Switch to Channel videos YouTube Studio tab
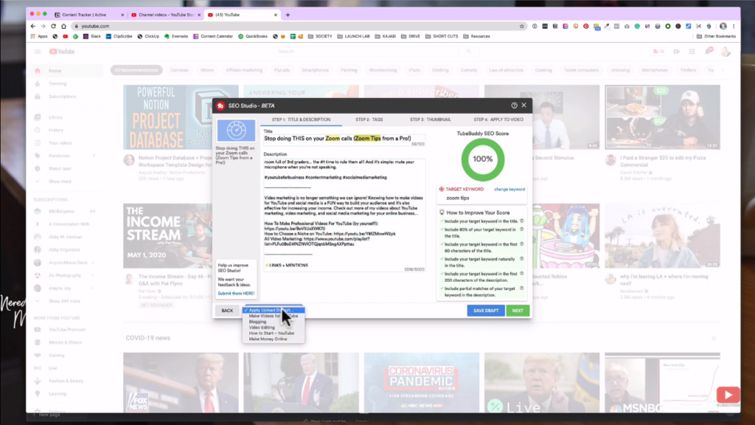 pyautogui.click(x=166, y=15)
